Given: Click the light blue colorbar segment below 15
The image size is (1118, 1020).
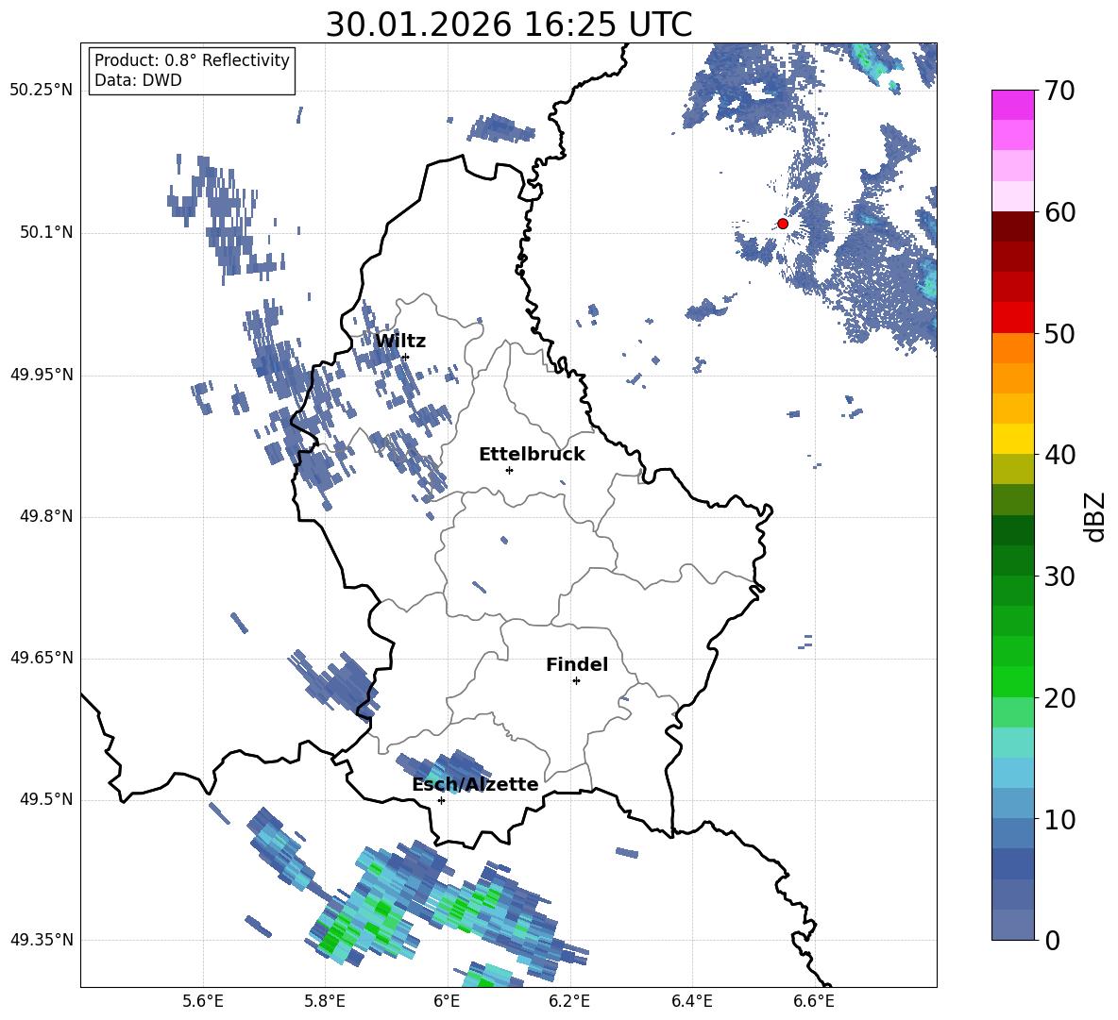Looking at the screenshot, I should 1012,773.
